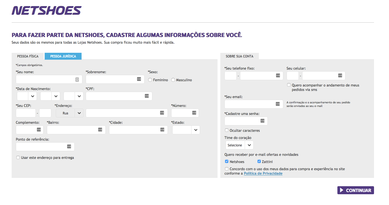Click the autofill icon in CPF field
This screenshot has width=389, height=205.
147,96
